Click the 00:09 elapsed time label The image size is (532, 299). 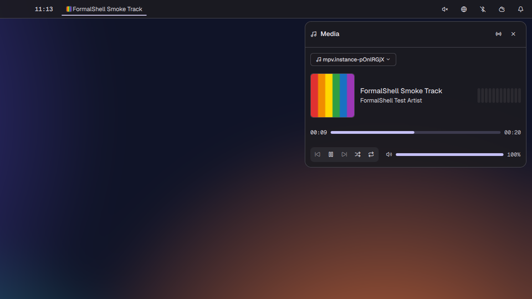pos(319,132)
